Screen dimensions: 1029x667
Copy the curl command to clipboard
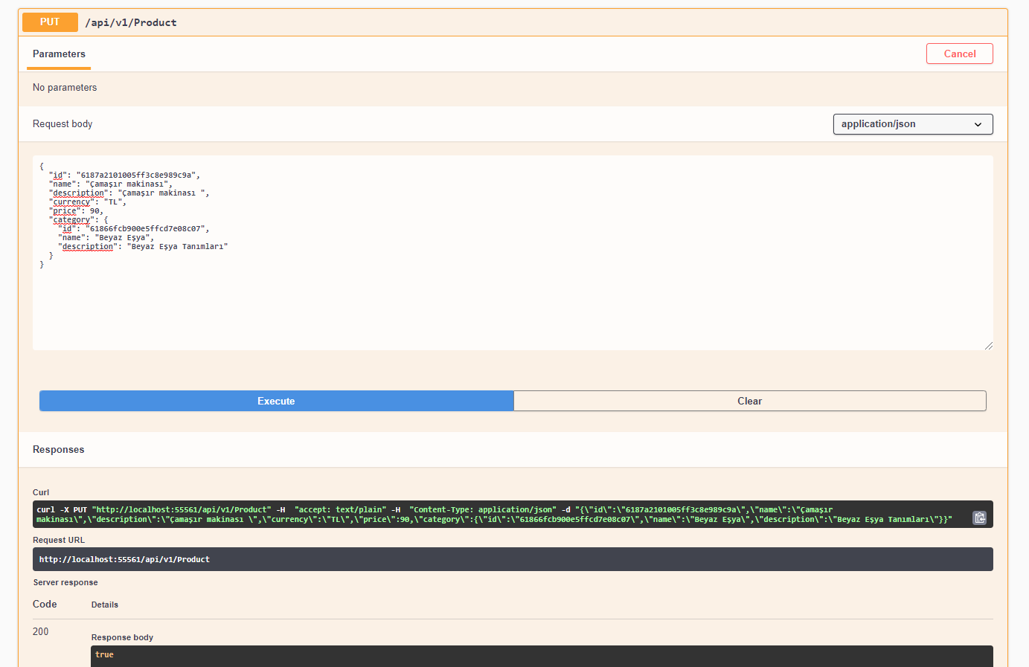pos(979,518)
